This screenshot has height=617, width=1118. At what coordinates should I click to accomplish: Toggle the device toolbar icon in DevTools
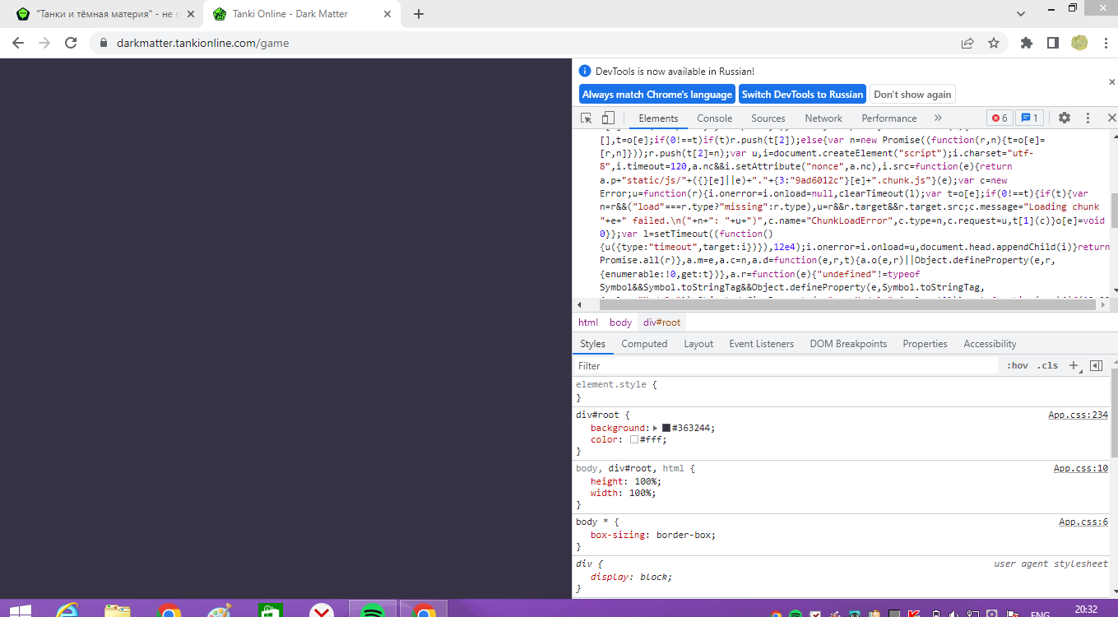608,118
